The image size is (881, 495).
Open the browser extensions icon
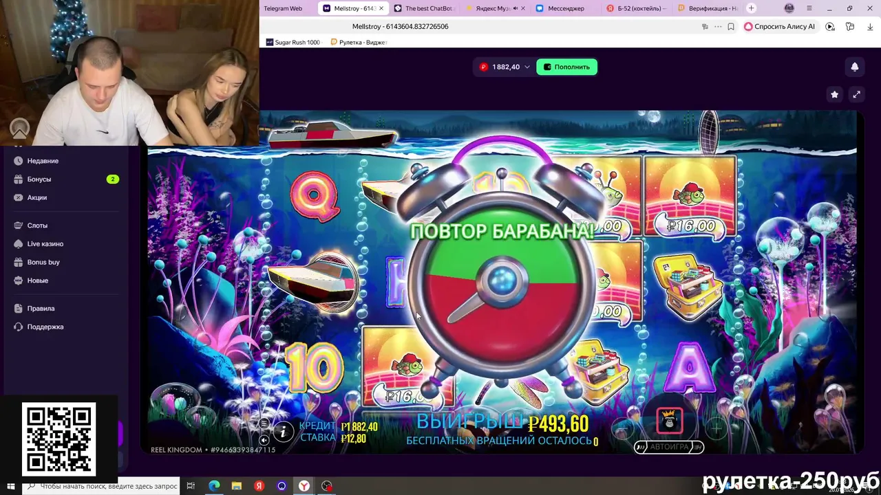coord(850,27)
